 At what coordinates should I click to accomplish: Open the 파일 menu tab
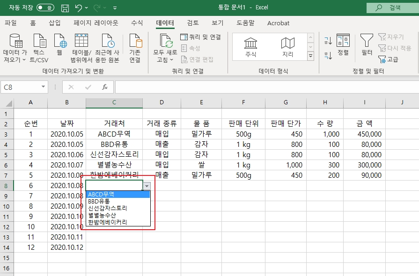point(11,23)
